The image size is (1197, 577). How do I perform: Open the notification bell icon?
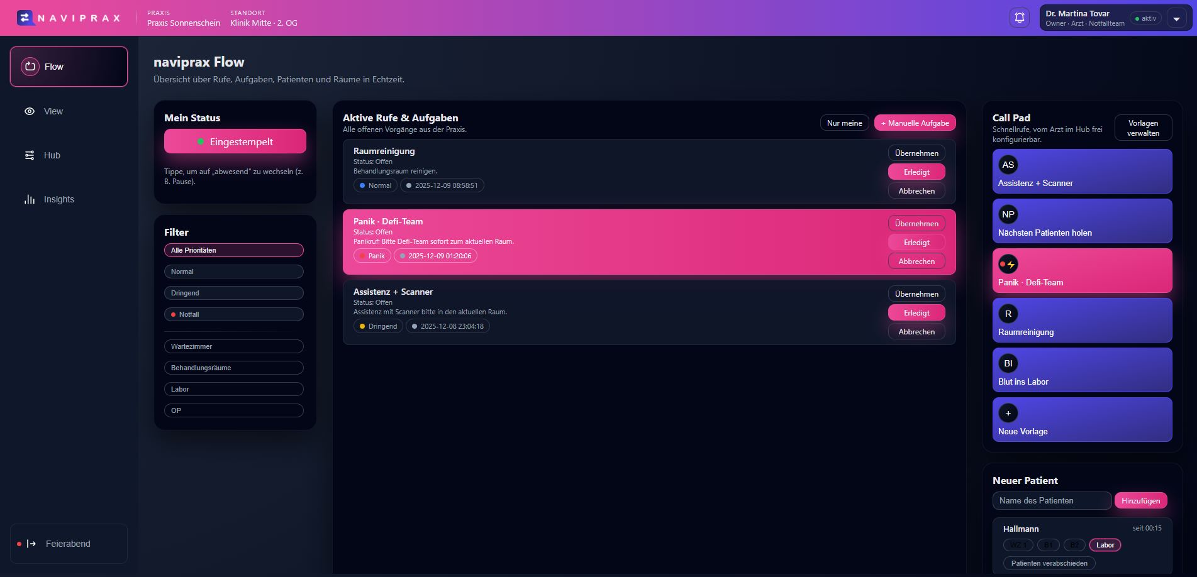pos(1019,18)
